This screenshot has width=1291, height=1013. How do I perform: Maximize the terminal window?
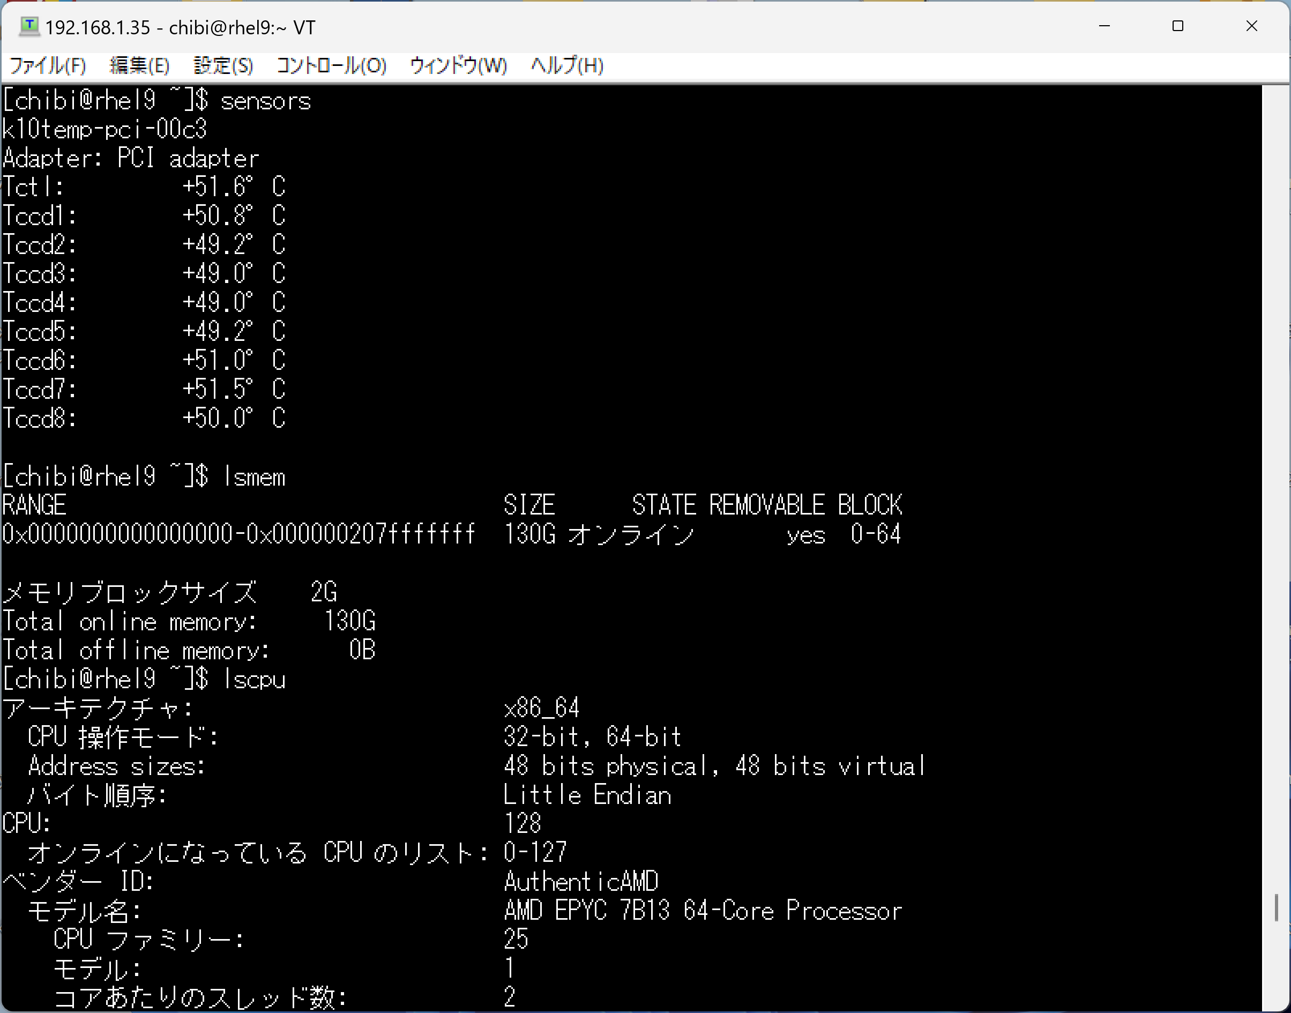1178,27
